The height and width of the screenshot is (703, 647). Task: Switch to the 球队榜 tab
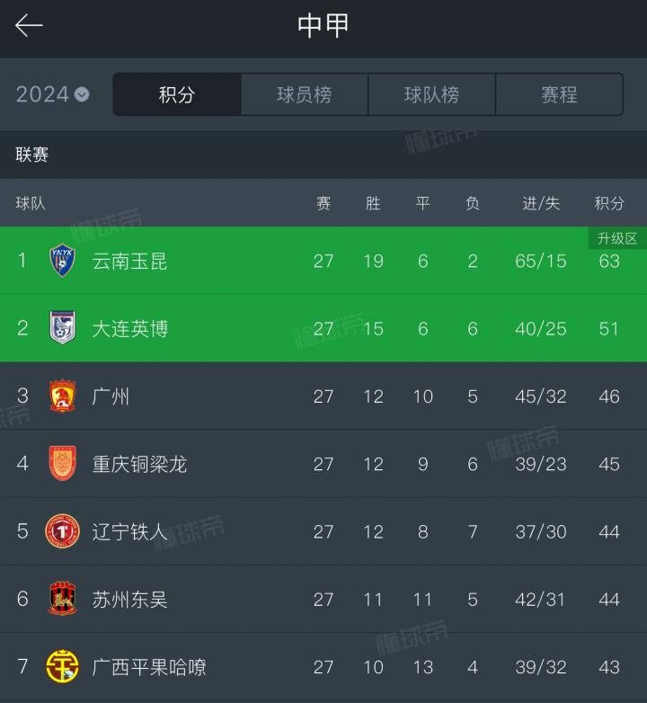tap(432, 94)
